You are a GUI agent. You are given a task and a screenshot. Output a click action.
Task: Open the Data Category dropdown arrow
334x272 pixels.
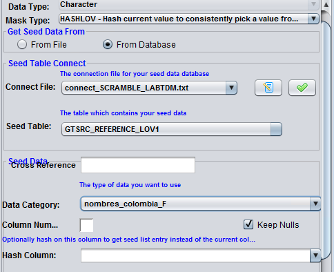[x=315, y=204]
